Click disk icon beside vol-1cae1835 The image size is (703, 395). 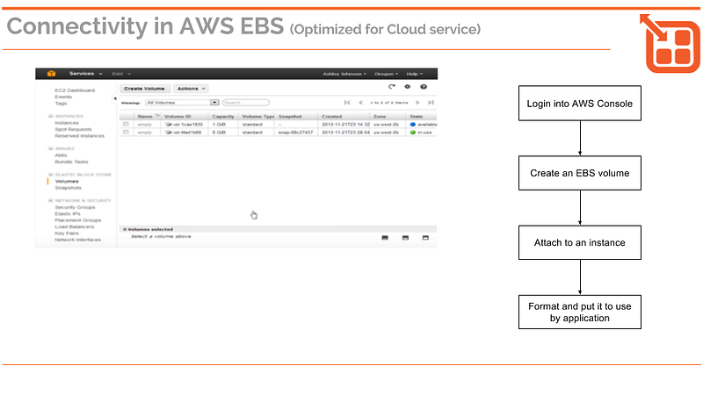tap(168, 125)
